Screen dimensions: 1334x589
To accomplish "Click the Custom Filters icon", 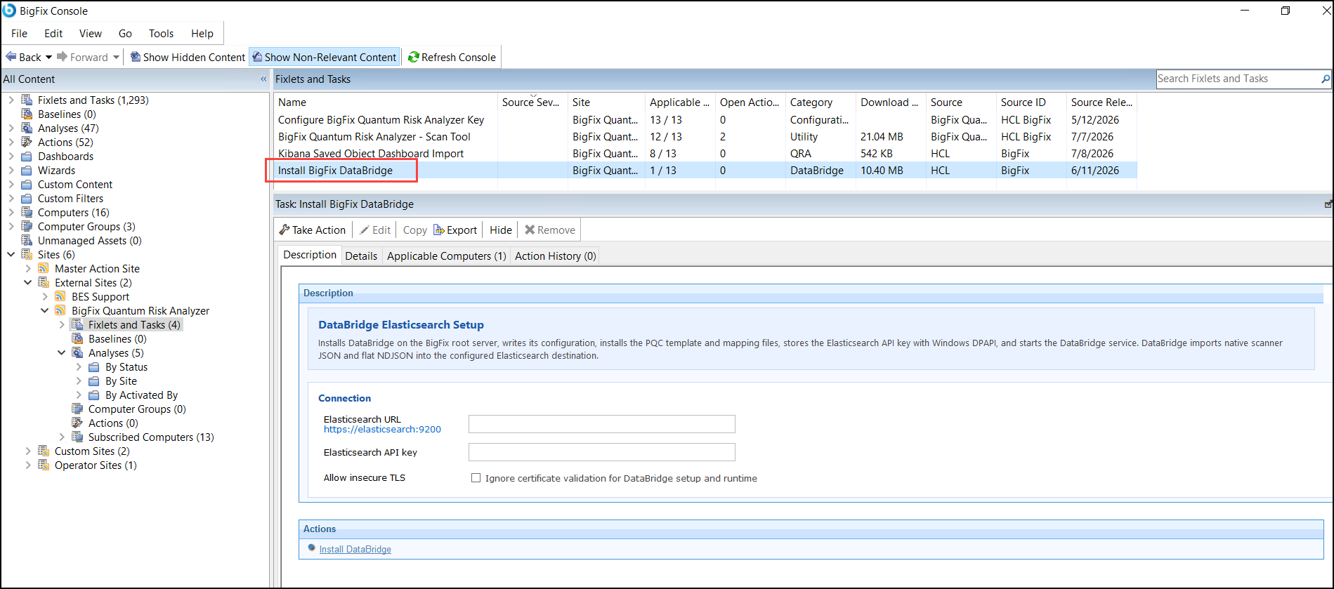I will (x=27, y=199).
